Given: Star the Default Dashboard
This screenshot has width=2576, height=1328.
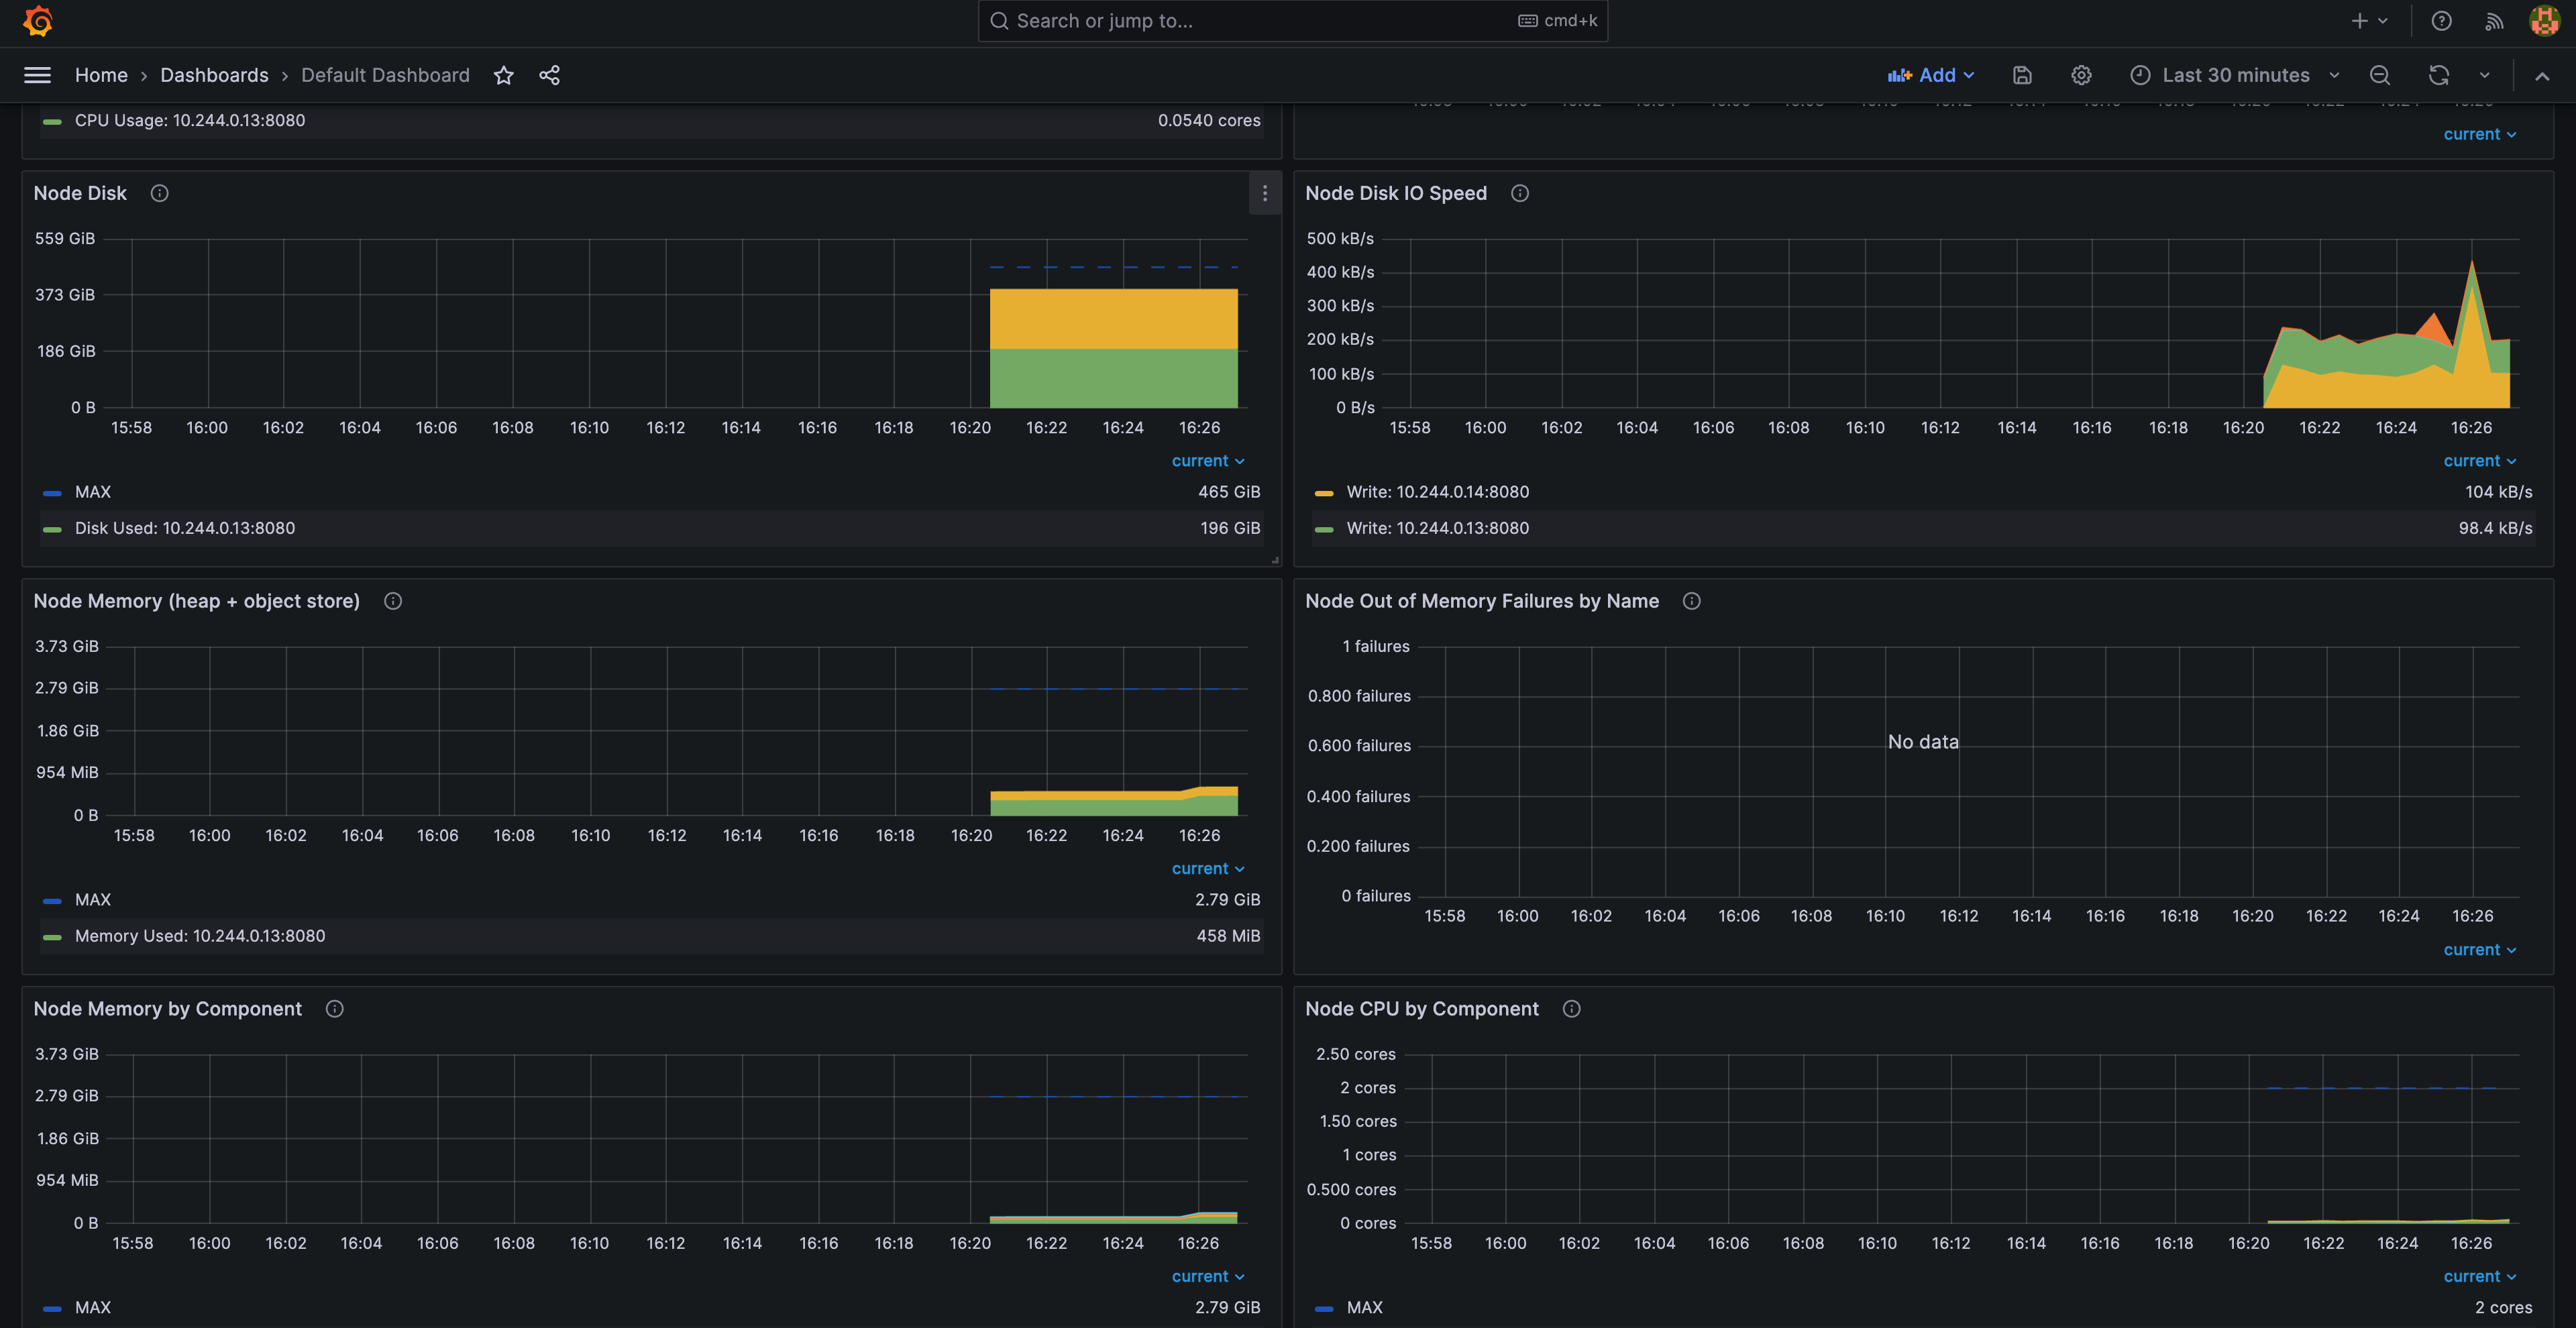Looking at the screenshot, I should point(503,75).
